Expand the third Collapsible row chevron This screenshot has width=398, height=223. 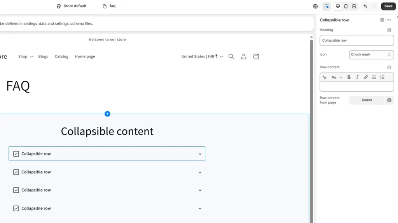200,190
